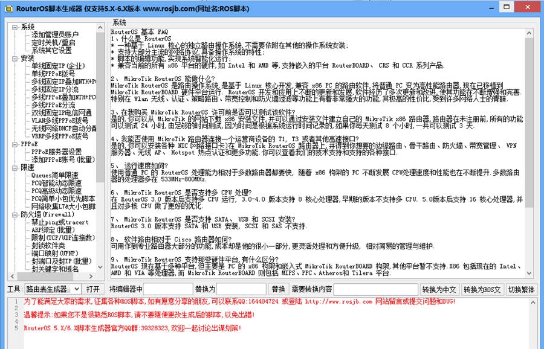Maximize the RouterOS generator window
The image size is (544, 349).
tap(507, 7)
